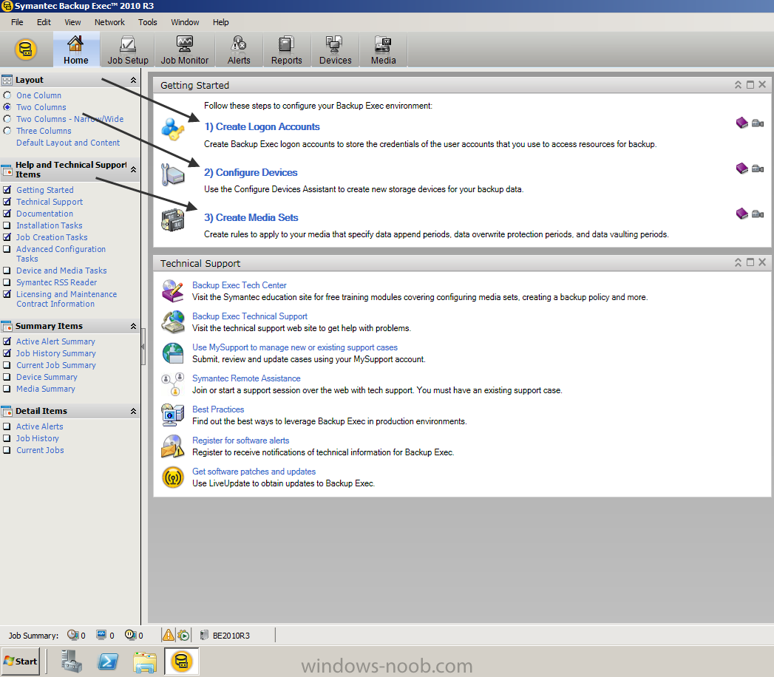Collapse the Getting Started panel
Viewport: 774px width, 677px height.
tap(738, 85)
